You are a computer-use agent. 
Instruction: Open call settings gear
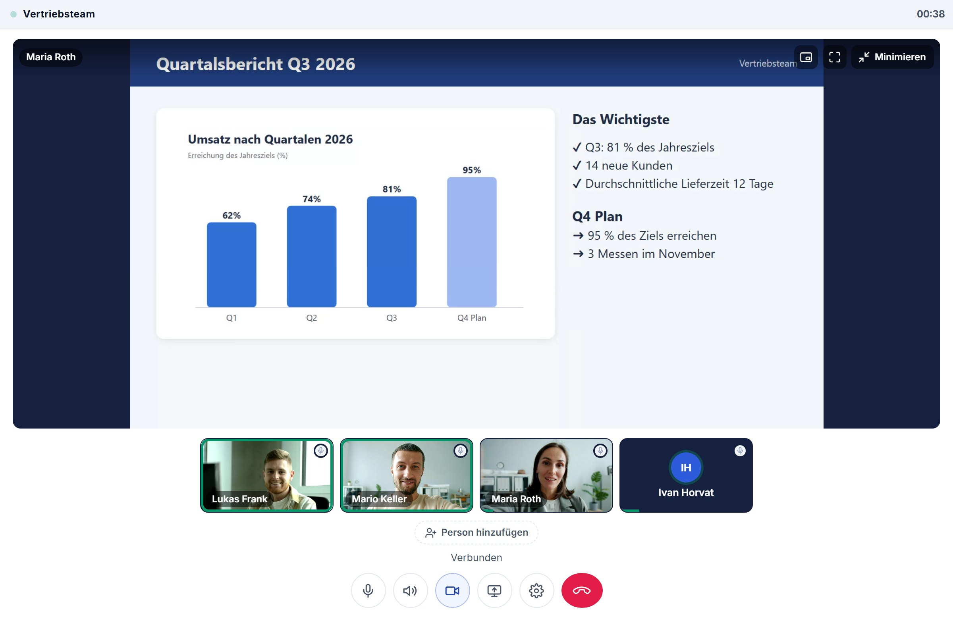click(x=536, y=590)
